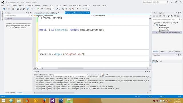
Task: Open the Start button dropdown arrow
Action: (x=44, y=9)
